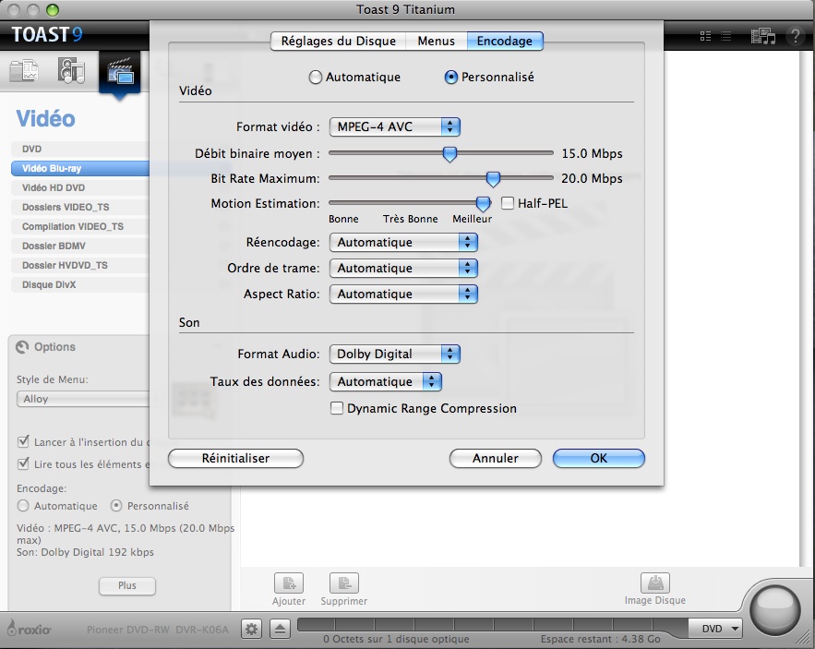
Task: Eject the disc with eject icon
Action: click(281, 630)
